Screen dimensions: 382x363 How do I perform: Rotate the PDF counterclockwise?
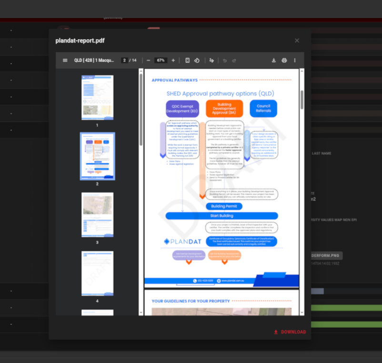pyautogui.click(x=197, y=60)
